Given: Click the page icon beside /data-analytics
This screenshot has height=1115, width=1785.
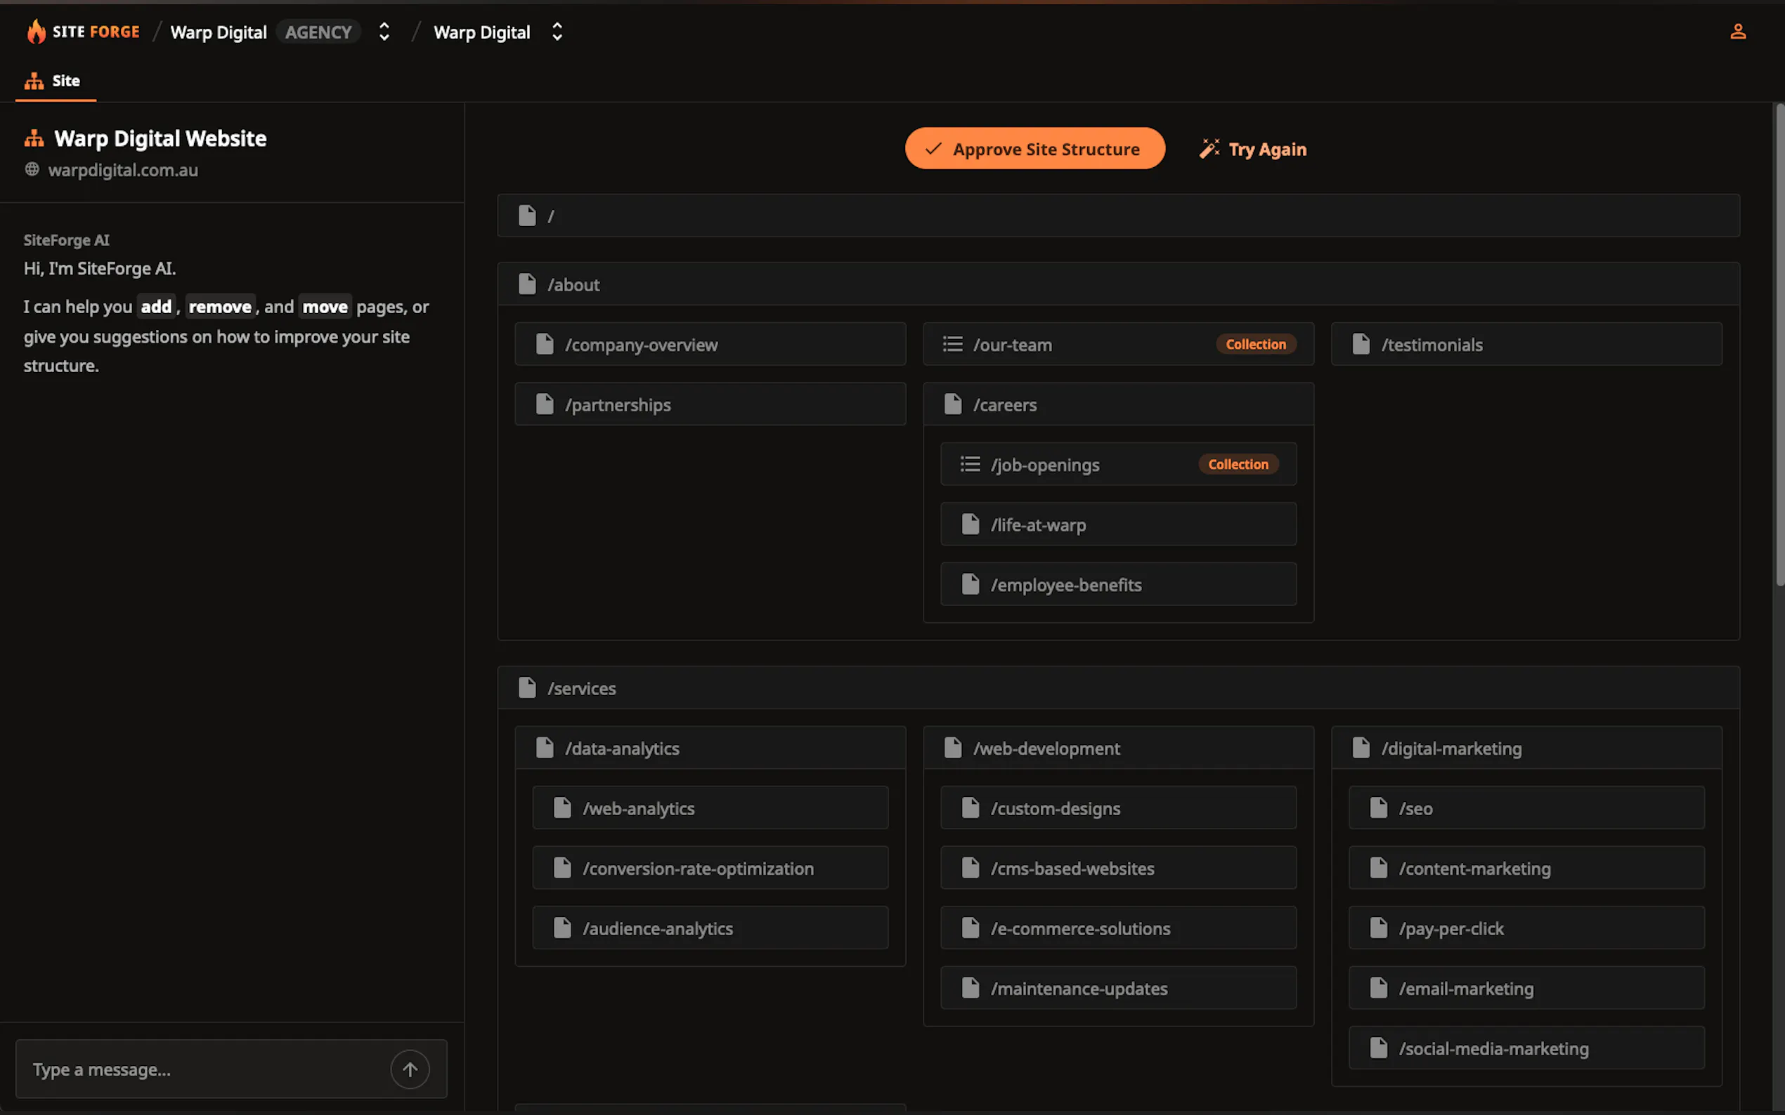Looking at the screenshot, I should pyautogui.click(x=545, y=748).
